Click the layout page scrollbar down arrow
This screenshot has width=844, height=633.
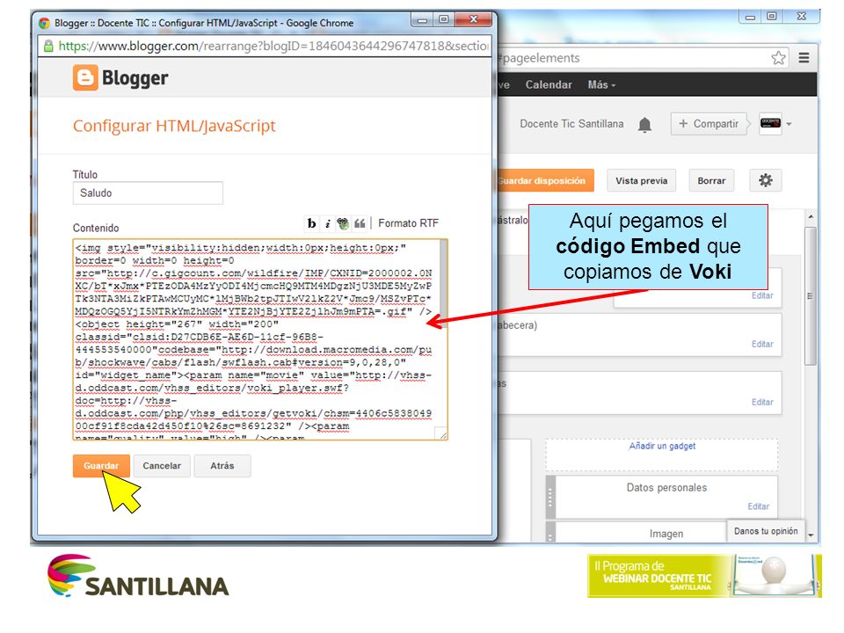tap(811, 535)
